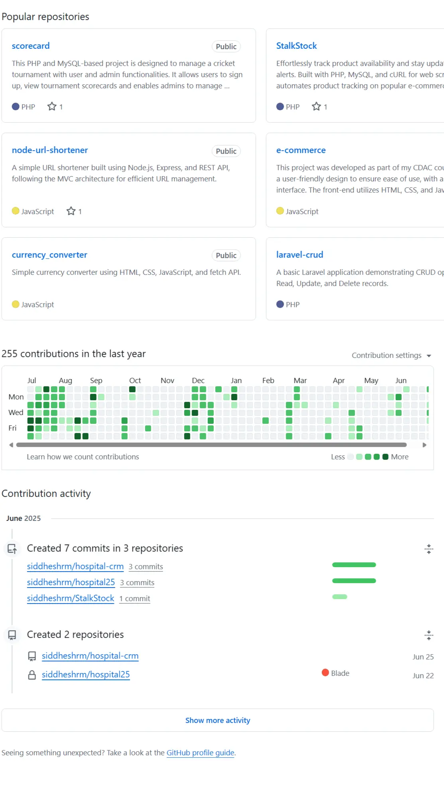
Task: Click the commit icon beside Created 7 commits
Action: (x=12, y=549)
